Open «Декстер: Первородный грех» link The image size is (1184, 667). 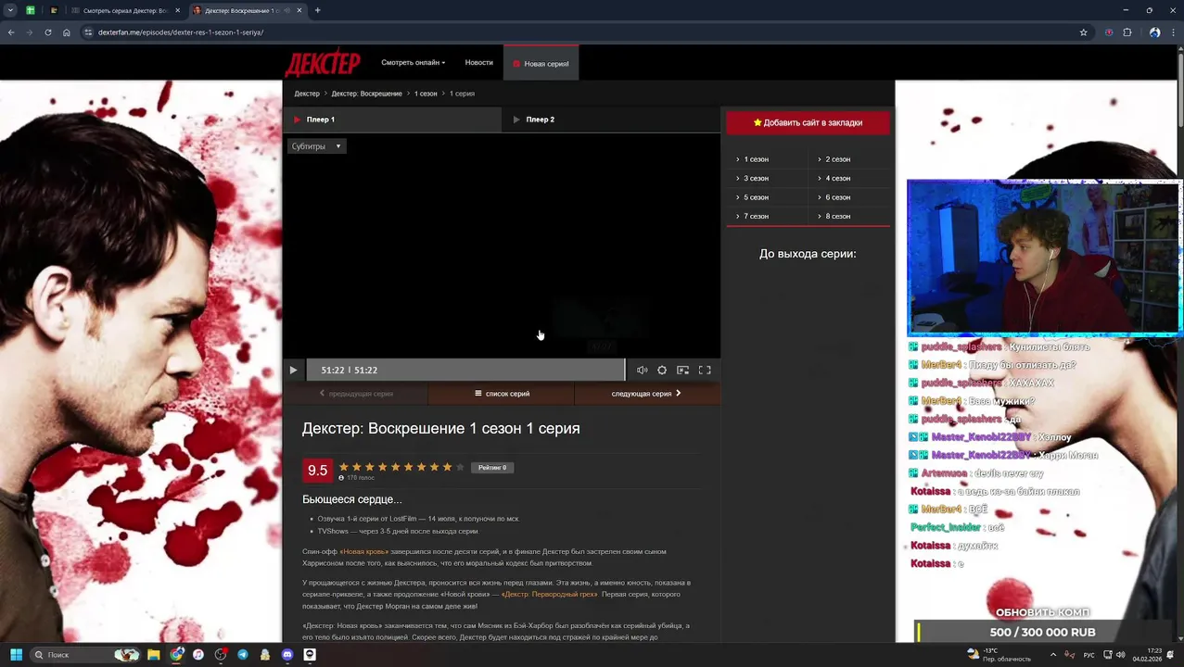tap(549, 595)
